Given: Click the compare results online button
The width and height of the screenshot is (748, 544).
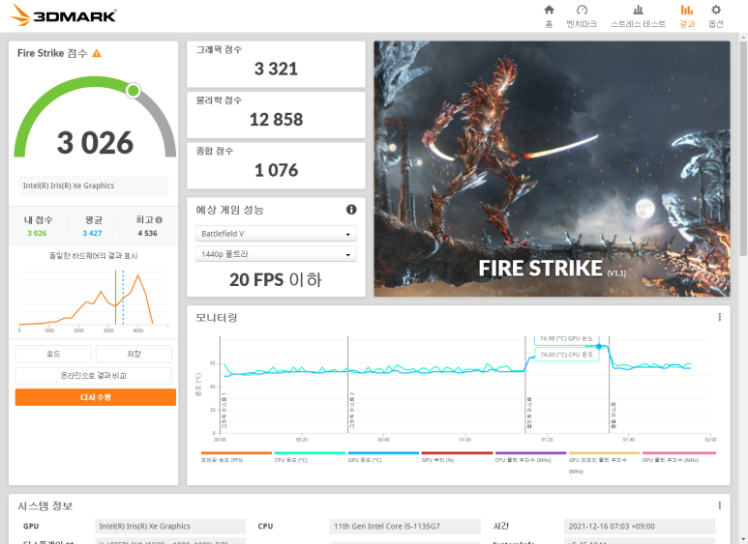Looking at the screenshot, I should (x=94, y=375).
